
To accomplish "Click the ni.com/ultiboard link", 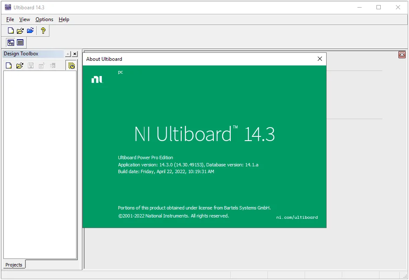I will pyautogui.click(x=297, y=217).
